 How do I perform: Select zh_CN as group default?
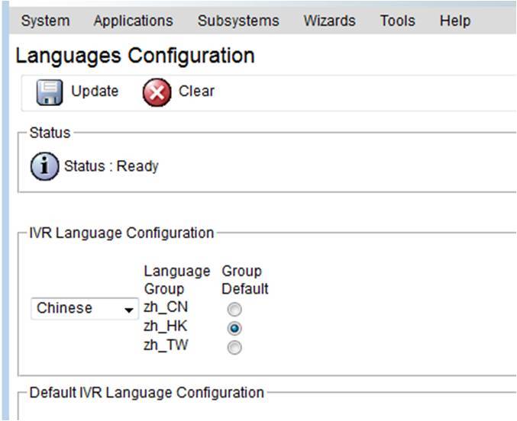(x=234, y=309)
